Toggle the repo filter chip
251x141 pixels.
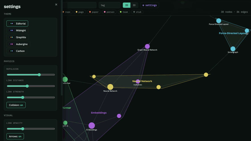(67, 12)
